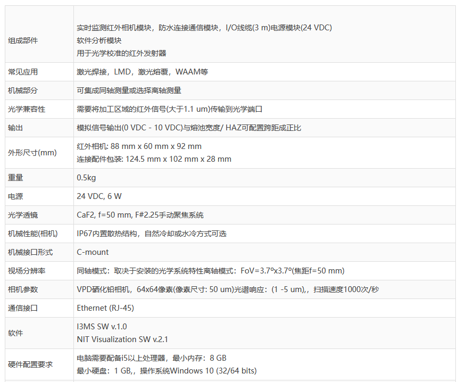
Task: Select the 激光焊接，LMD，激光熔覆 value text
Action: click(x=142, y=72)
